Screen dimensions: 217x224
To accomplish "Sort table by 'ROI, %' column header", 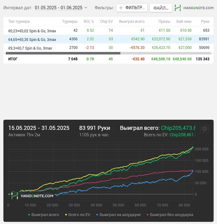I will [89, 21].
